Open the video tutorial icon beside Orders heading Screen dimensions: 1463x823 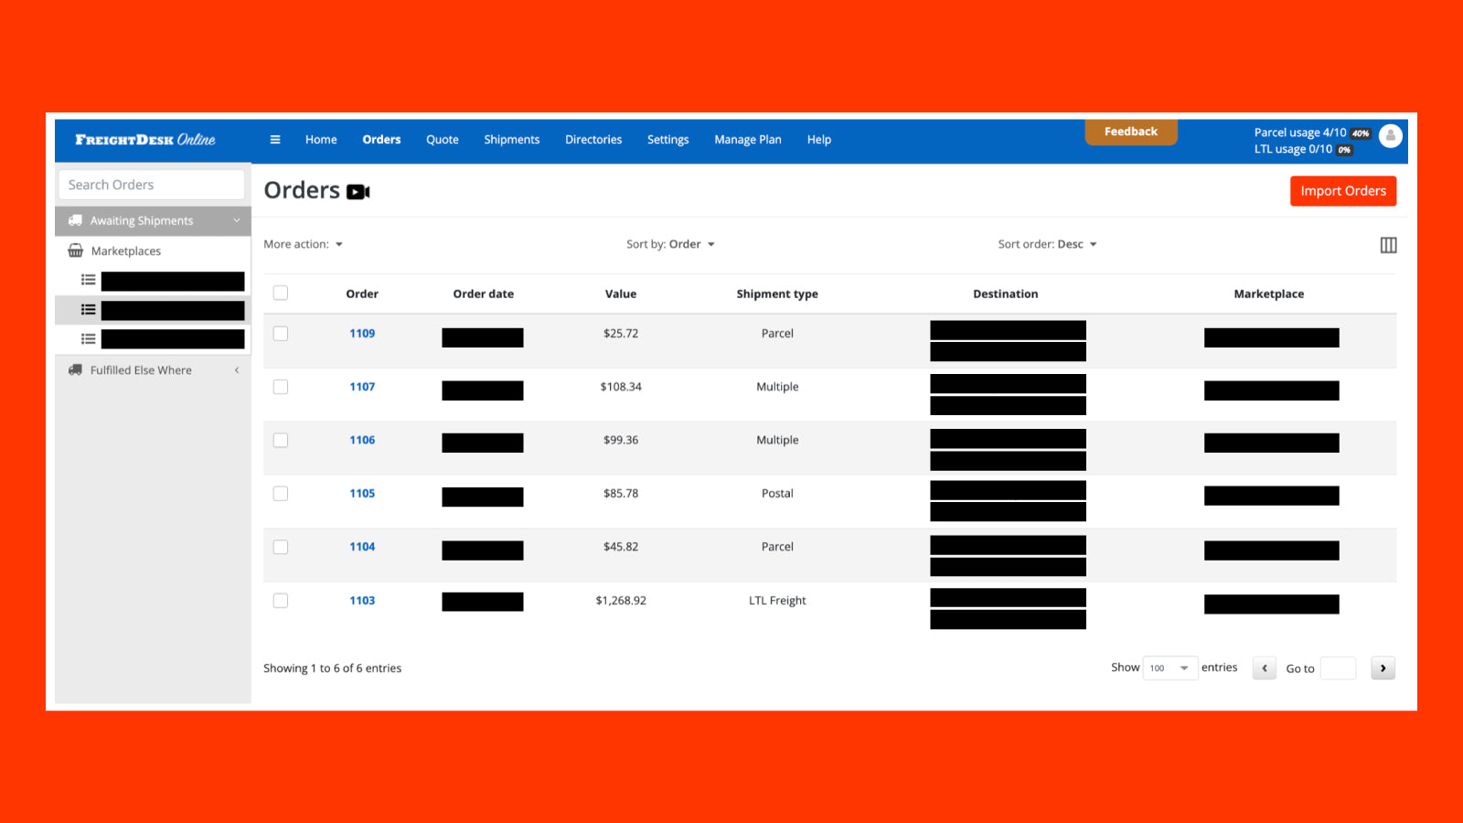[358, 191]
